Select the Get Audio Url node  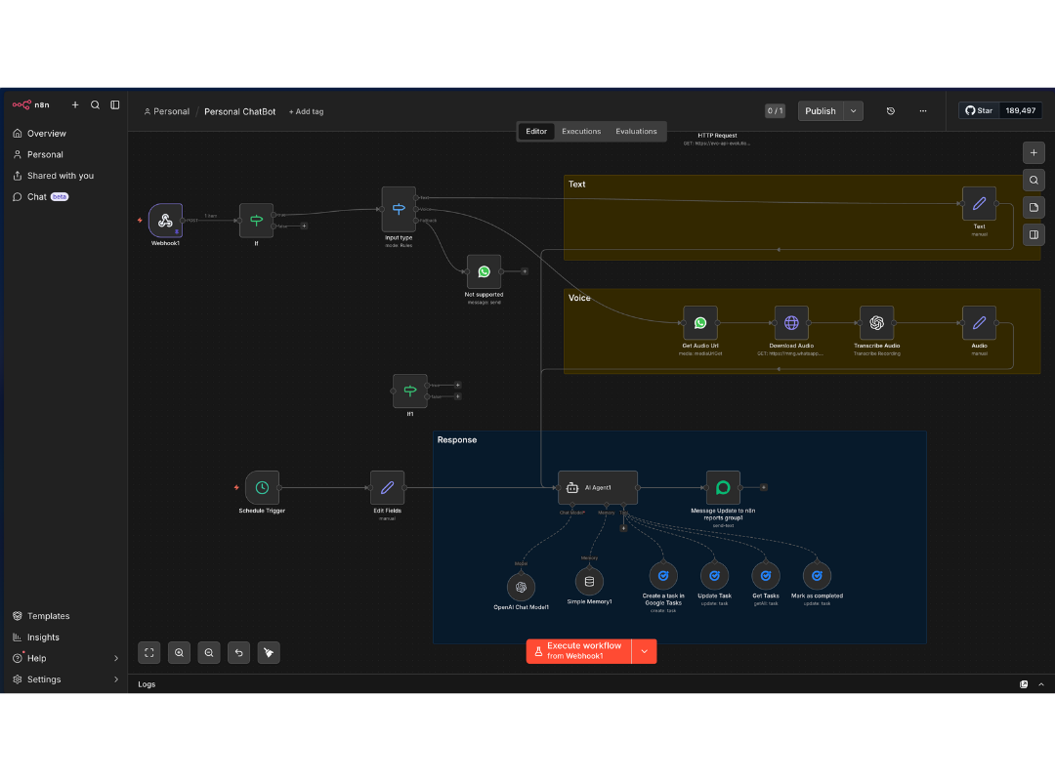coord(700,323)
